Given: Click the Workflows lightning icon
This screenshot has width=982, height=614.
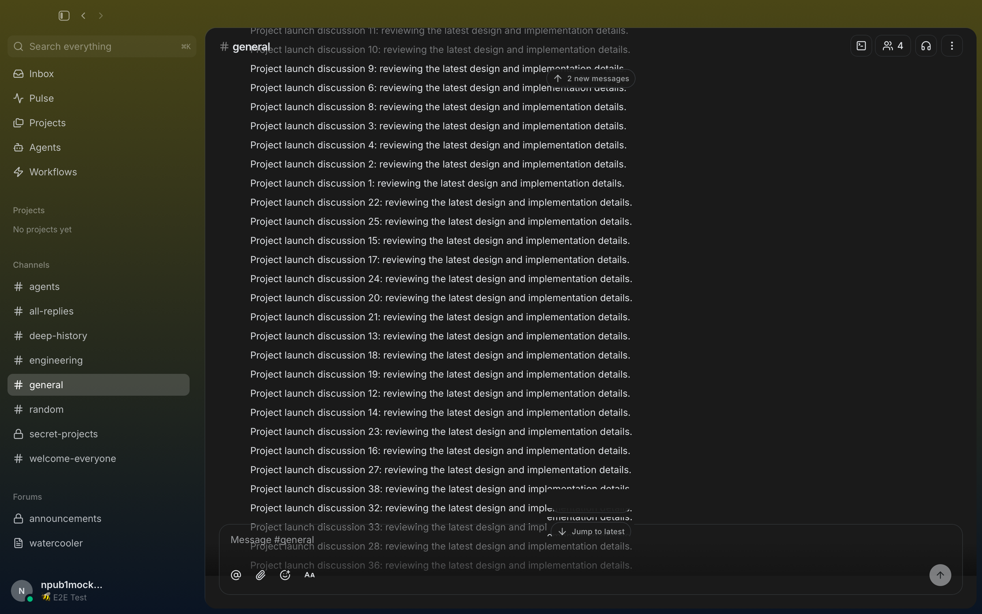Looking at the screenshot, I should [18, 172].
